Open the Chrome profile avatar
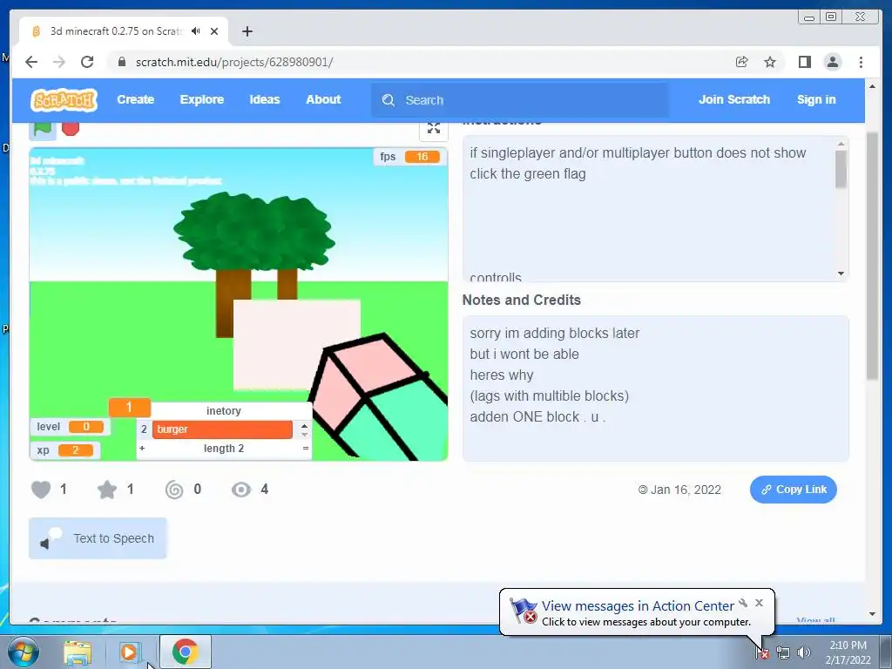Image resolution: width=892 pixels, height=669 pixels. (x=832, y=62)
